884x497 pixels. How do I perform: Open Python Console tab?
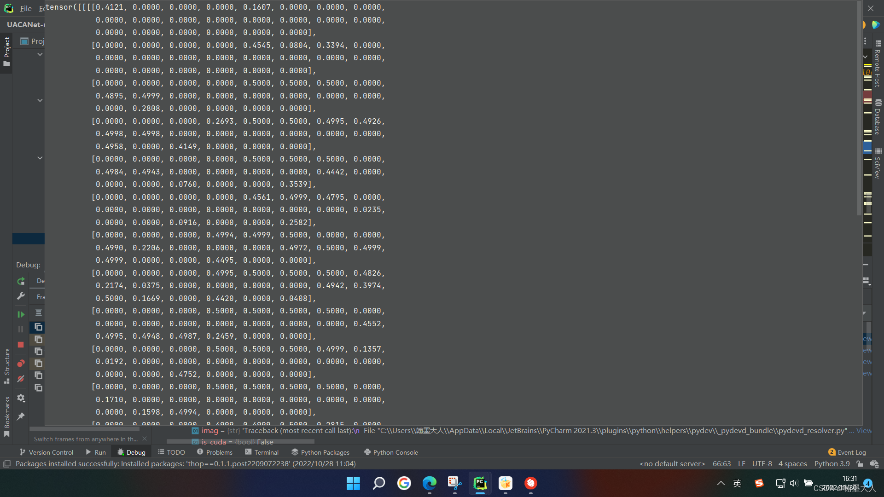(x=391, y=452)
